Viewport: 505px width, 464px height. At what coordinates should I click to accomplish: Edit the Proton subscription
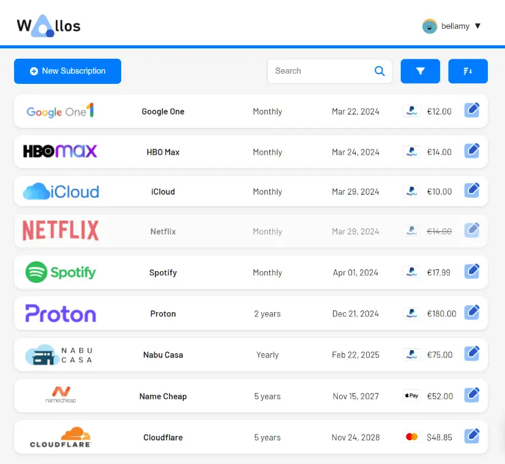click(x=472, y=313)
